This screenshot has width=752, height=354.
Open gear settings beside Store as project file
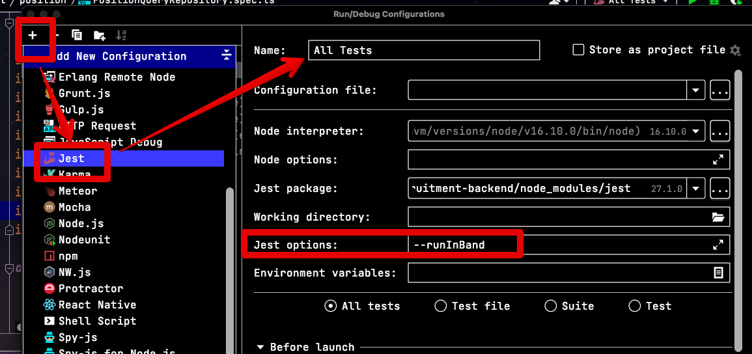pos(734,50)
